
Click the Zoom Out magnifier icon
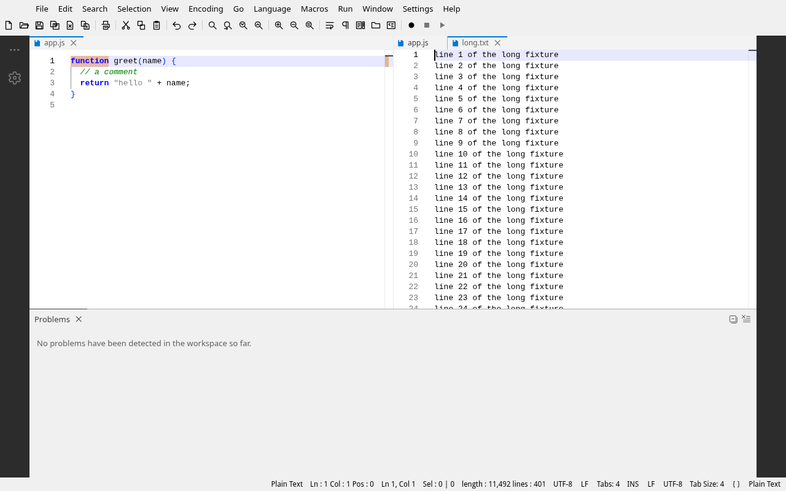(x=294, y=25)
